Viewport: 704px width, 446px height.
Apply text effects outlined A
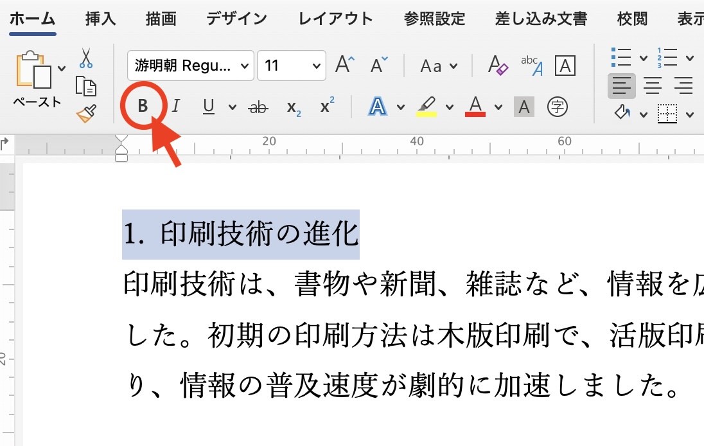click(x=378, y=107)
